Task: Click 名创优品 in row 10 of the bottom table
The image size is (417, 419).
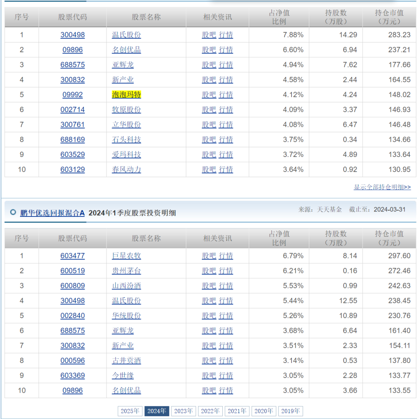Action: [x=126, y=390]
